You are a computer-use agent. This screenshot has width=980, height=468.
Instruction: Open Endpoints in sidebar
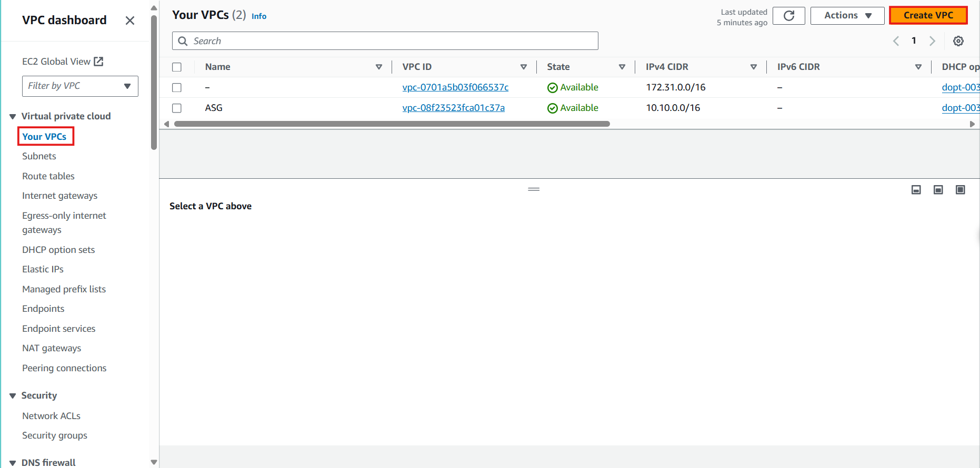click(x=43, y=309)
